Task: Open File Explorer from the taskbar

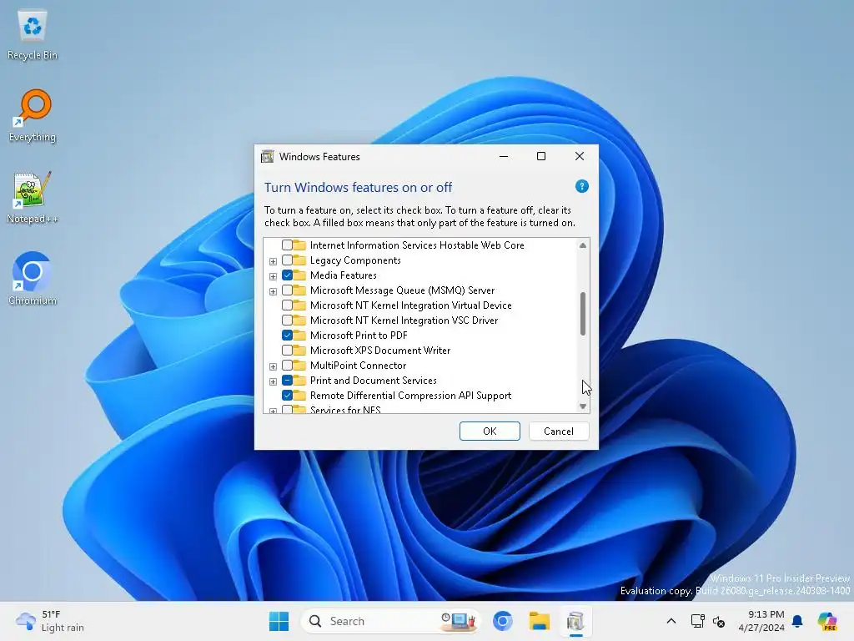Action: tap(540, 621)
